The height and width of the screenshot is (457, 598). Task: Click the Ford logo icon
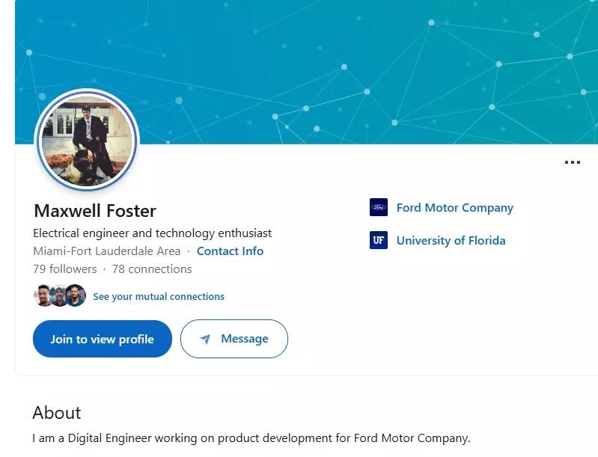coord(379,207)
